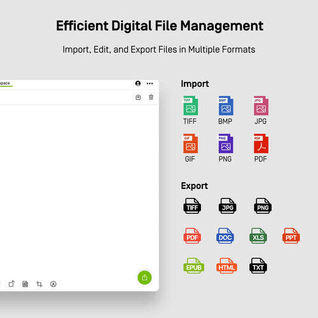The width and height of the screenshot is (318, 318).
Task: Choose the orange HTML export icon
Action: pos(226,265)
